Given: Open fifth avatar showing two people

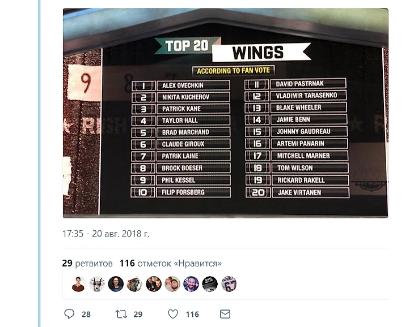Looking at the screenshot, I should coord(154,284).
